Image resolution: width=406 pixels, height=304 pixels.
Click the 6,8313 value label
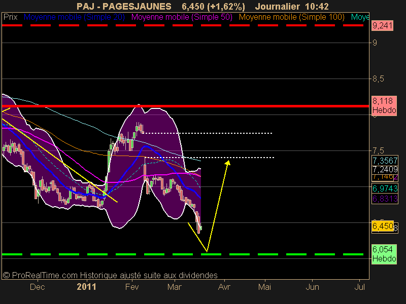tap(385, 199)
